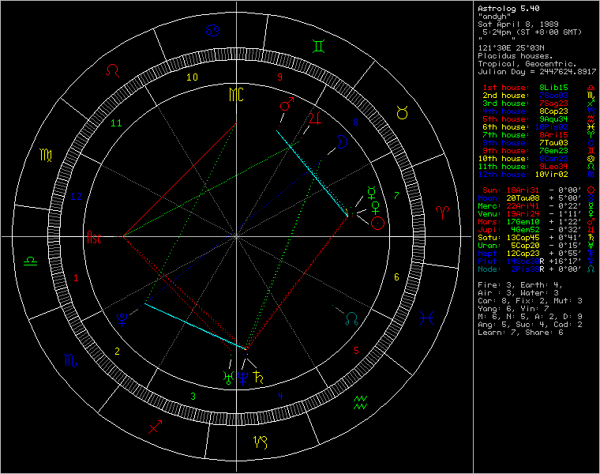This screenshot has width=600, height=474.
Task: Click the red Sun circle glyph in the chart
Action: [x=378, y=224]
